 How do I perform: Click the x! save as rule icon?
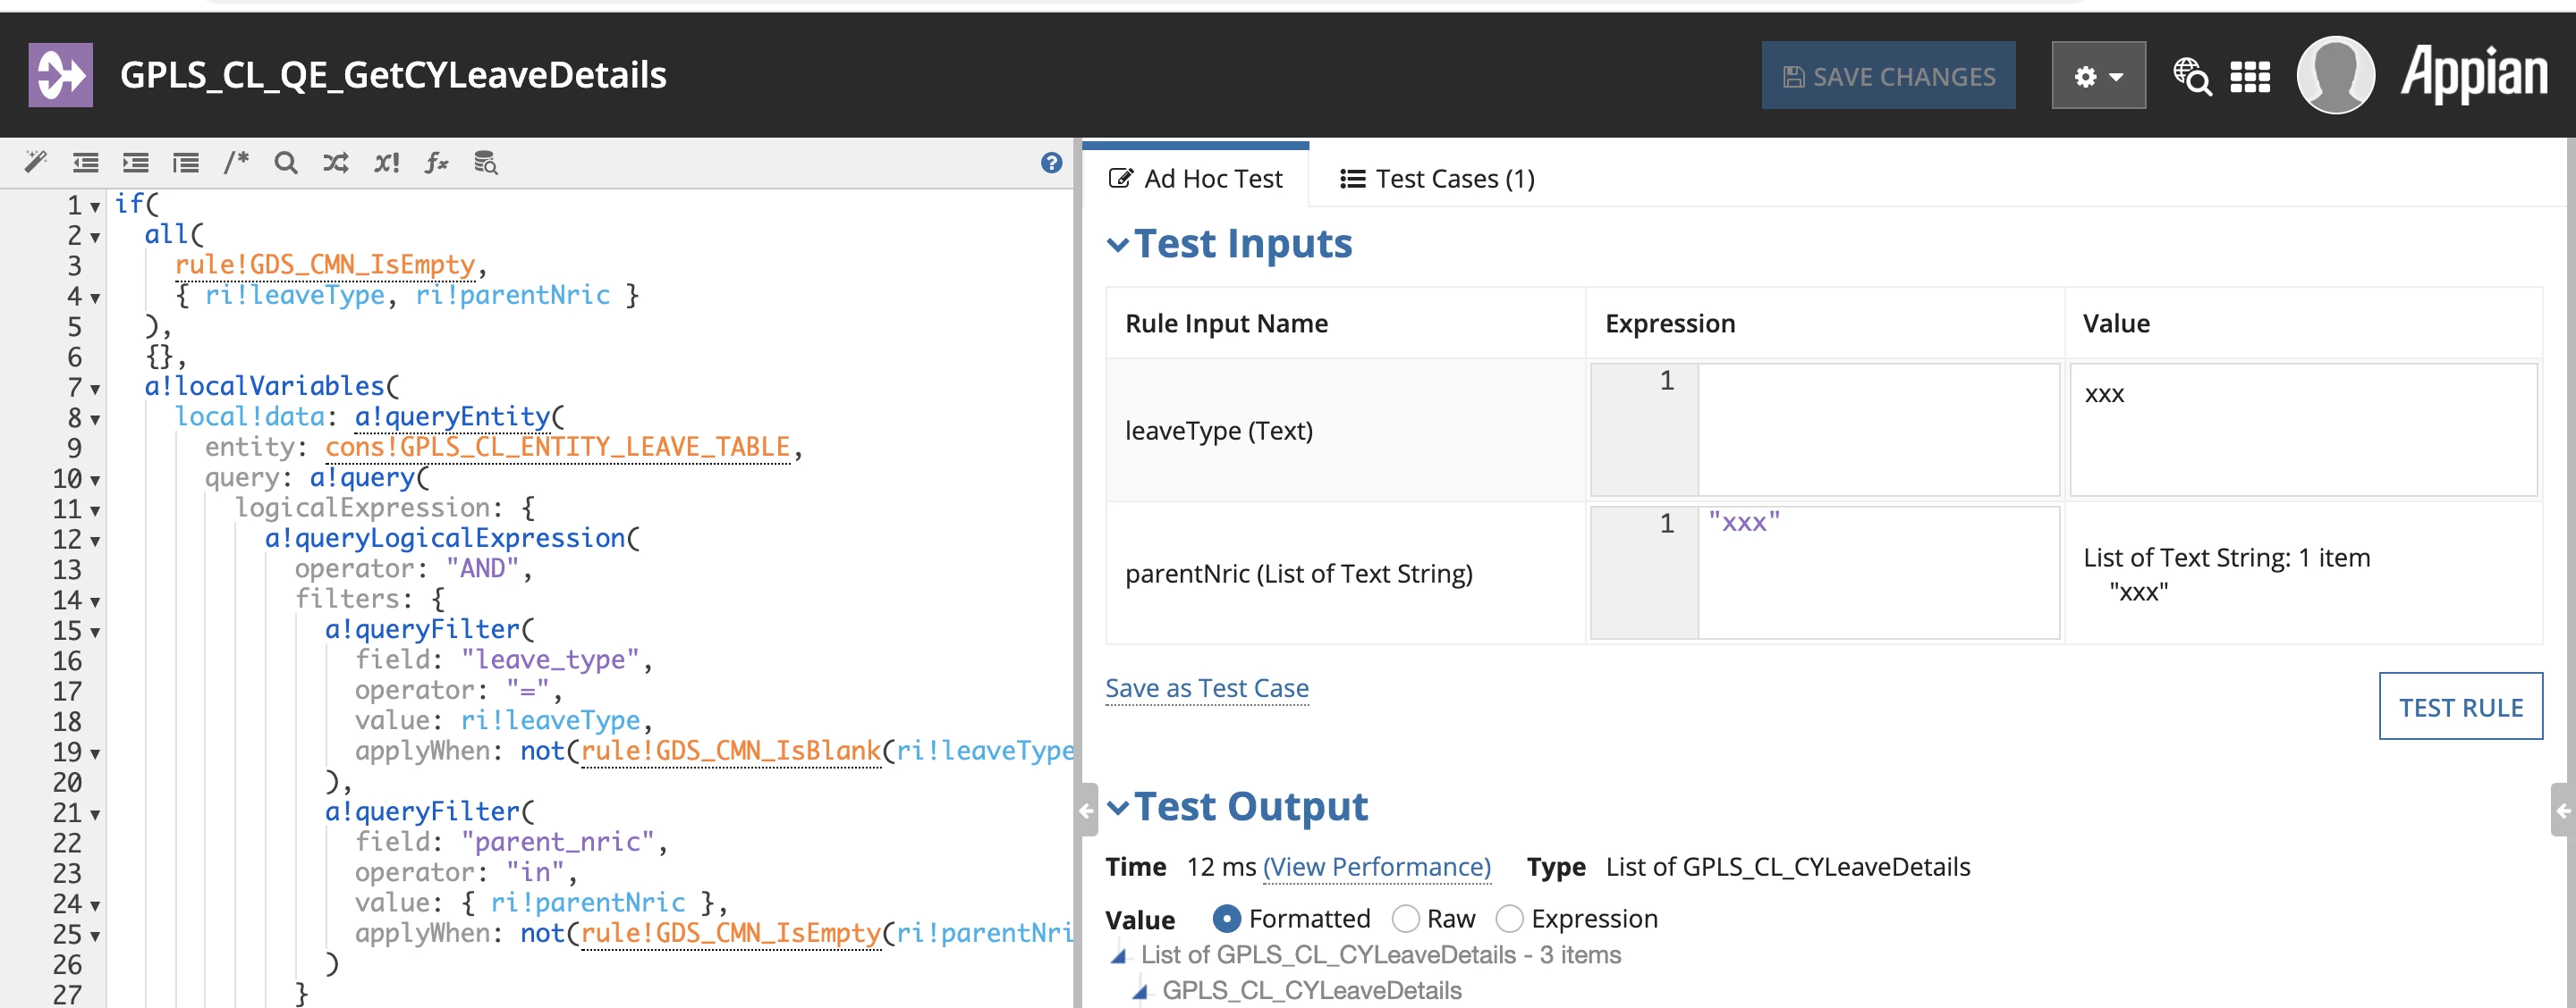click(x=386, y=162)
